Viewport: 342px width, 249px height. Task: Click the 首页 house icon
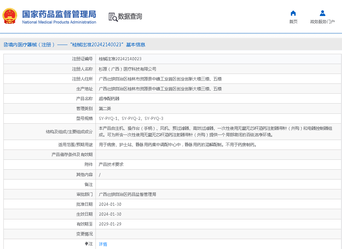pos(293,13)
